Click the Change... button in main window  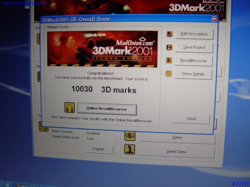100,149
